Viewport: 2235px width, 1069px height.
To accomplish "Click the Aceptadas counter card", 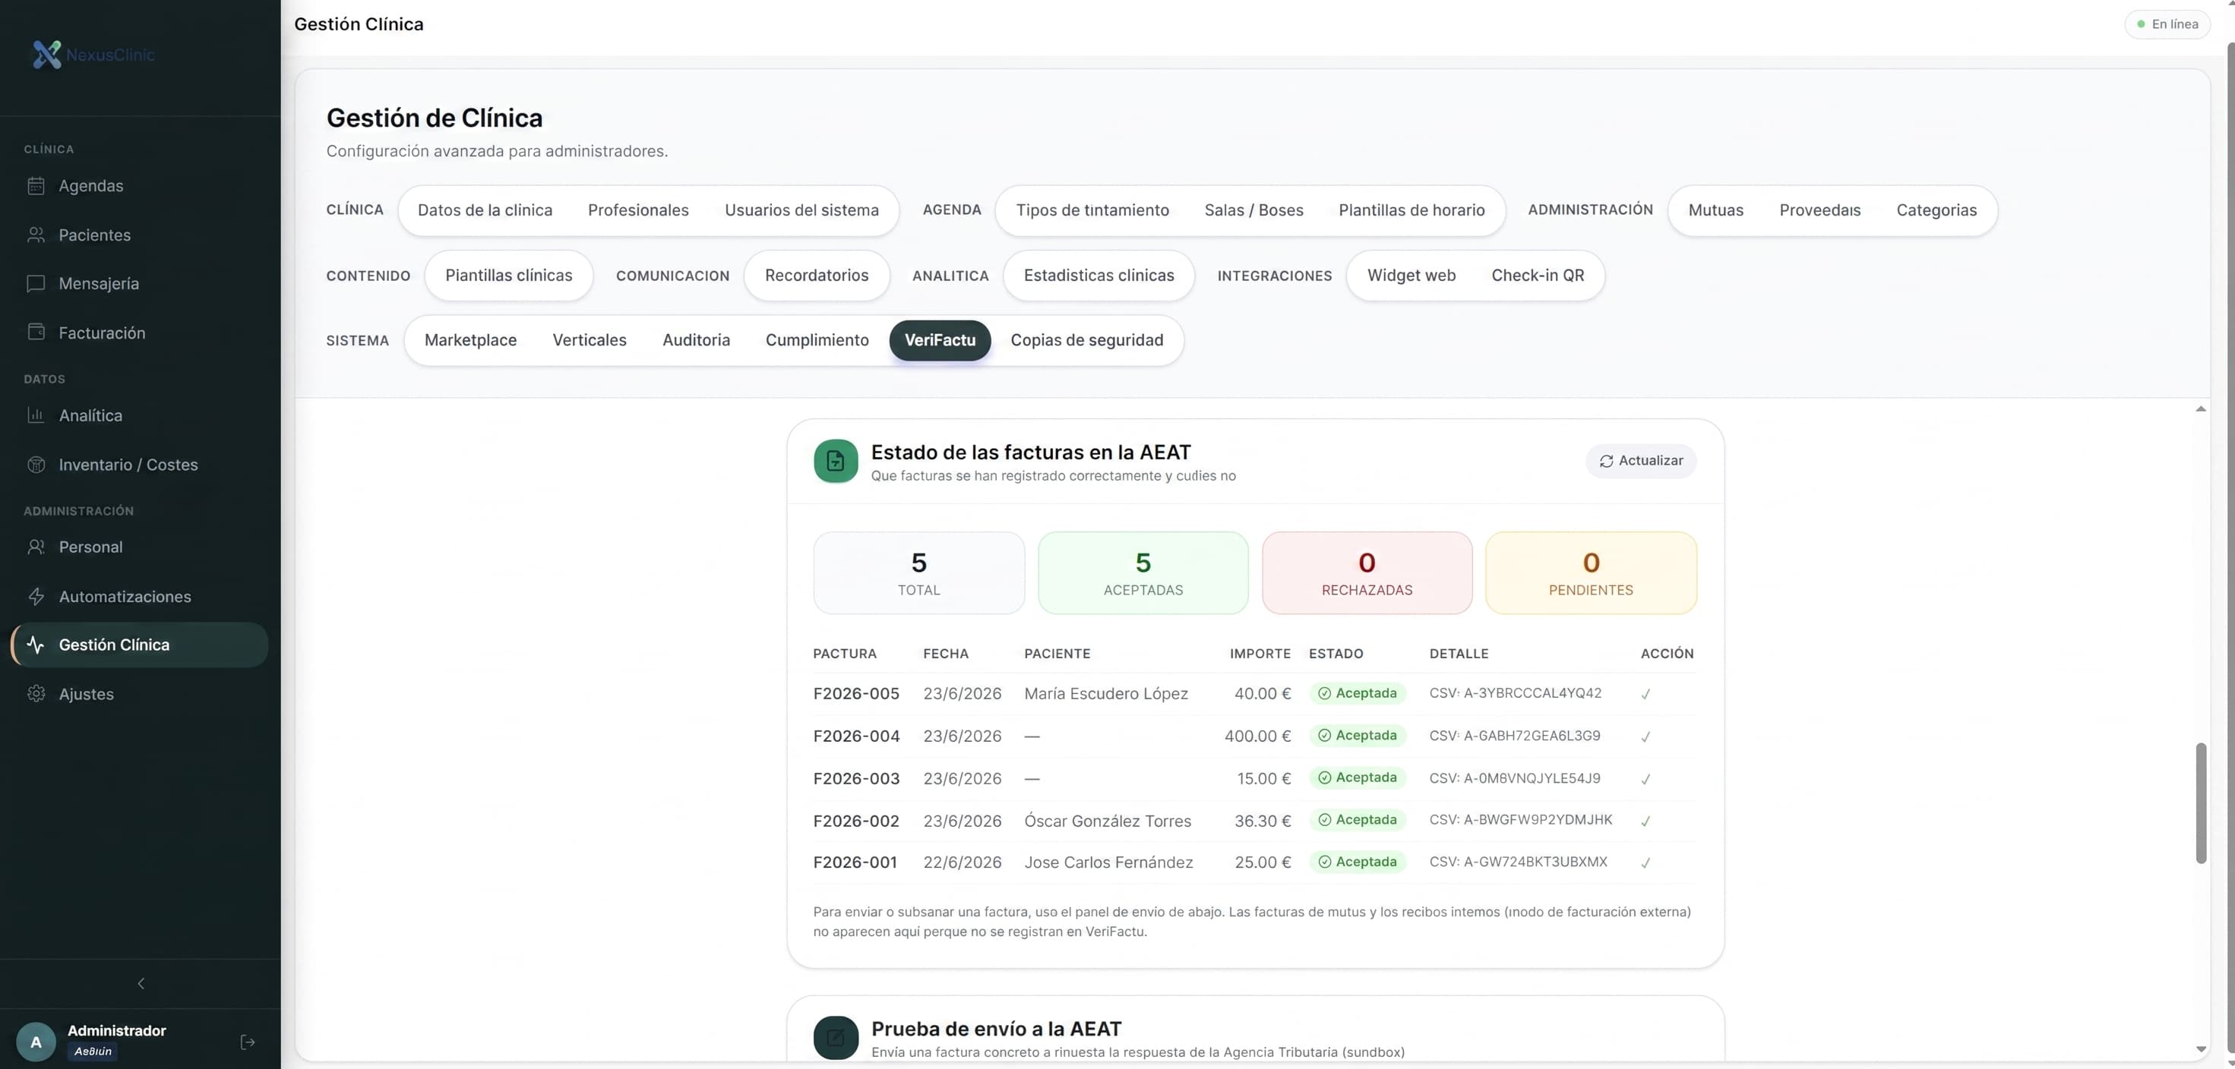I will [1143, 573].
